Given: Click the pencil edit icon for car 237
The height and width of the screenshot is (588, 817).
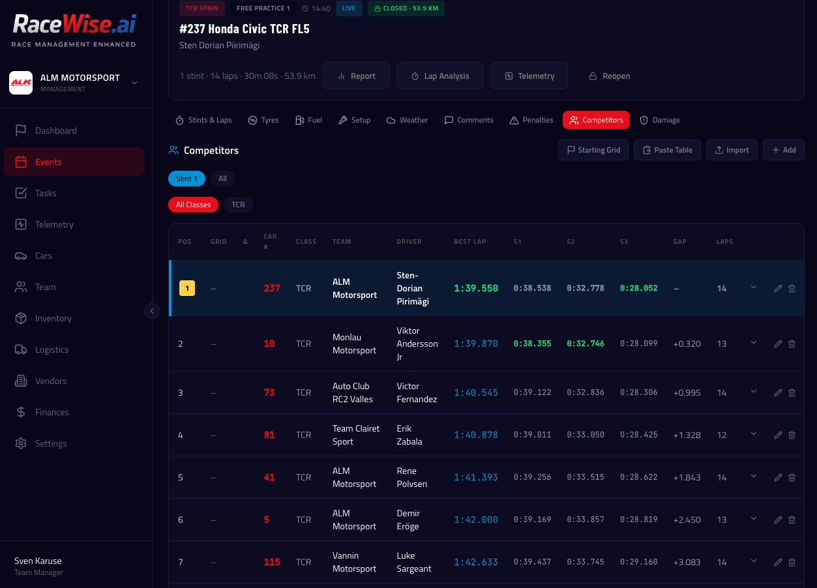Looking at the screenshot, I should coord(778,288).
